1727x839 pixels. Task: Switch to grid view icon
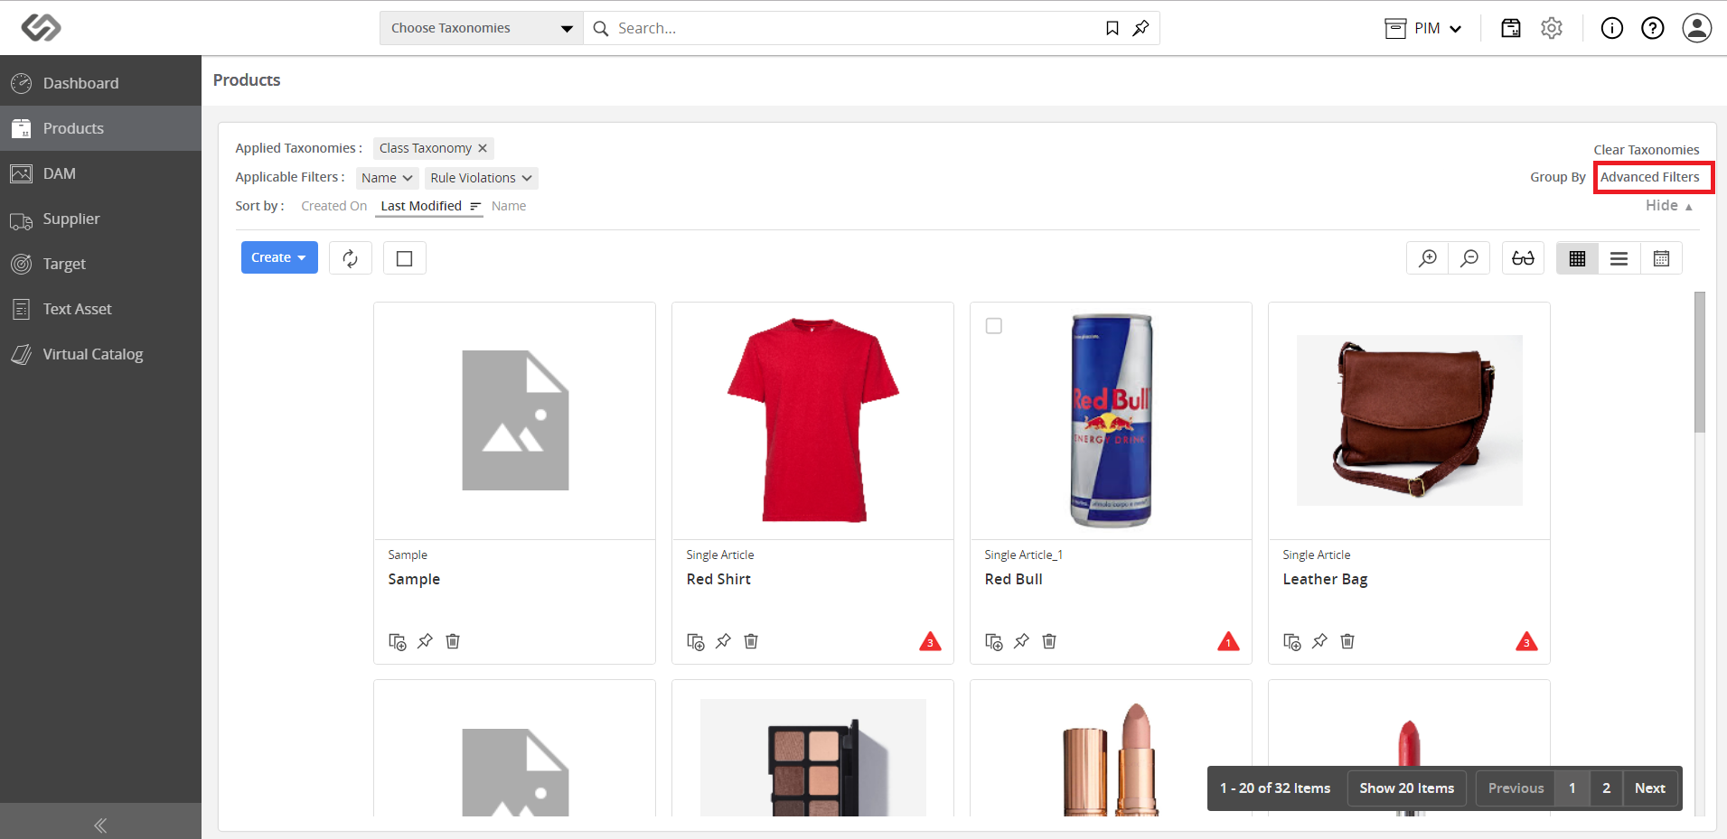(x=1577, y=258)
